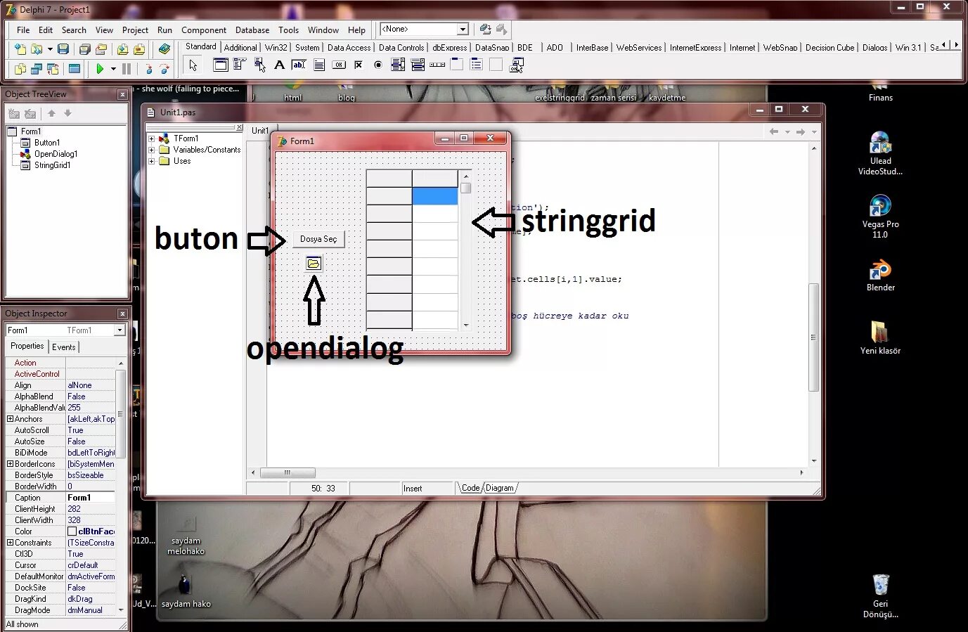
Task: Pick the Button component from the palette
Action: pos(339,65)
